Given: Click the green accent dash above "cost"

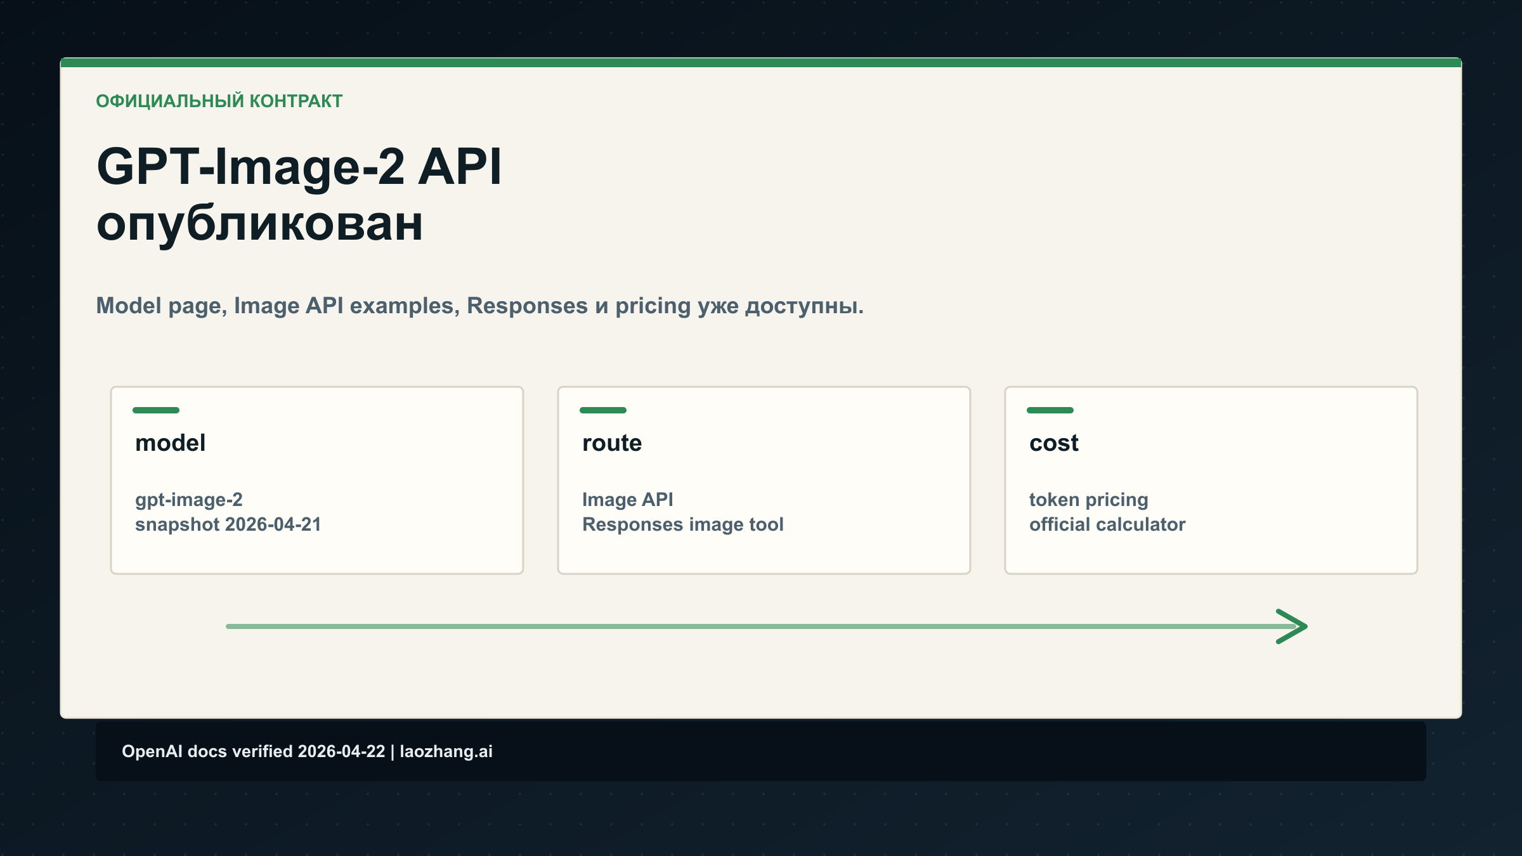Looking at the screenshot, I should click(x=1050, y=411).
